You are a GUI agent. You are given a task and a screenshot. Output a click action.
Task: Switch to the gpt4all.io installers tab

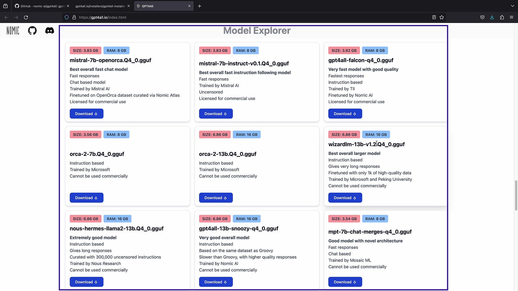[x=100, y=6]
